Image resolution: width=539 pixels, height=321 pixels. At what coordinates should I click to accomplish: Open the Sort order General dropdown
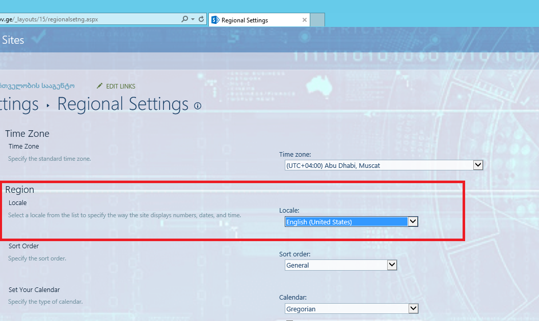(341, 265)
